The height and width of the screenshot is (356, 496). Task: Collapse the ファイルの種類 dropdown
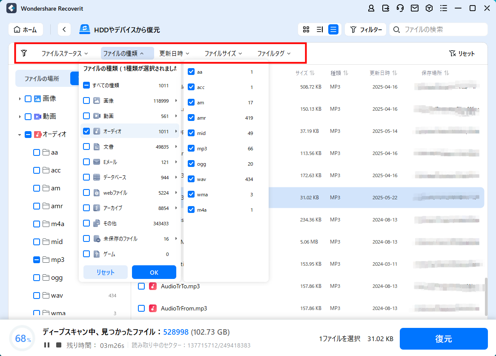pyautogui.click(x=127, y=53)
